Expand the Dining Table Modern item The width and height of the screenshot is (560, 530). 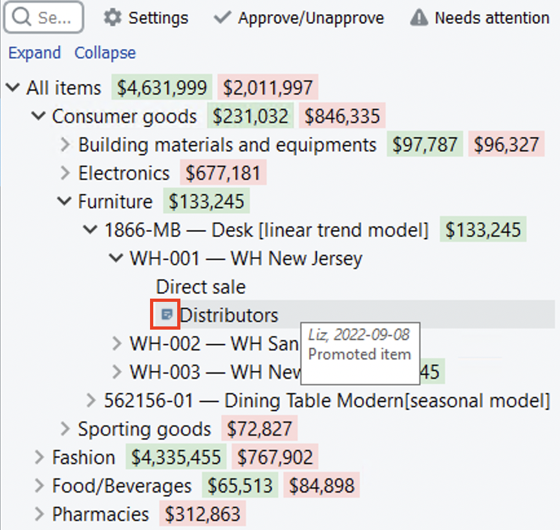click(91, 401)
